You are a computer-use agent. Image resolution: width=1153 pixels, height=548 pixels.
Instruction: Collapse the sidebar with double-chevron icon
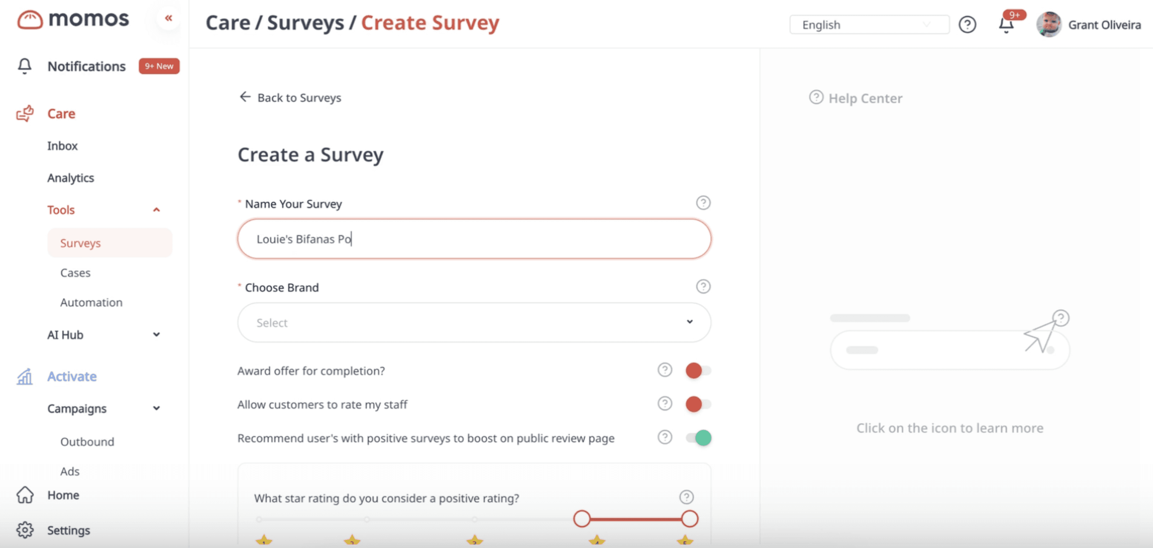tap(168, 18)
